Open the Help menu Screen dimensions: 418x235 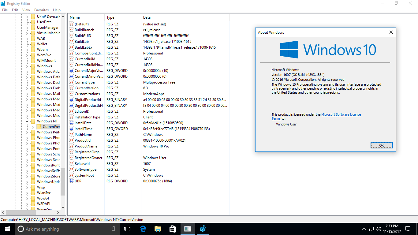tap(57, 10)
